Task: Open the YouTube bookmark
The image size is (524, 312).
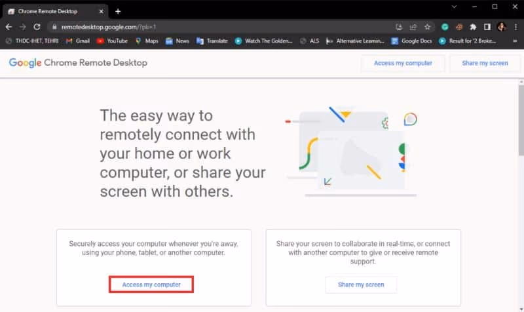Action: point(112,41)
